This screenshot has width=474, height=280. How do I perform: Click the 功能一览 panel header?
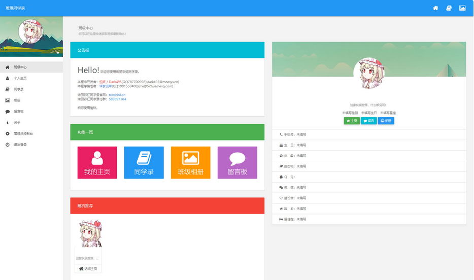pyautogui.click(x=167, y=132)
